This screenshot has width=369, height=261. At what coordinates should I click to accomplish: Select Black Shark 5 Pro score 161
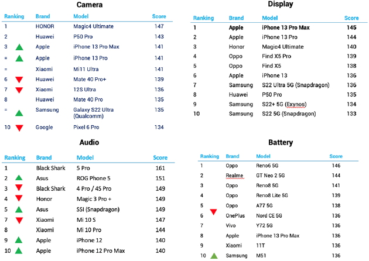[159, 167]
